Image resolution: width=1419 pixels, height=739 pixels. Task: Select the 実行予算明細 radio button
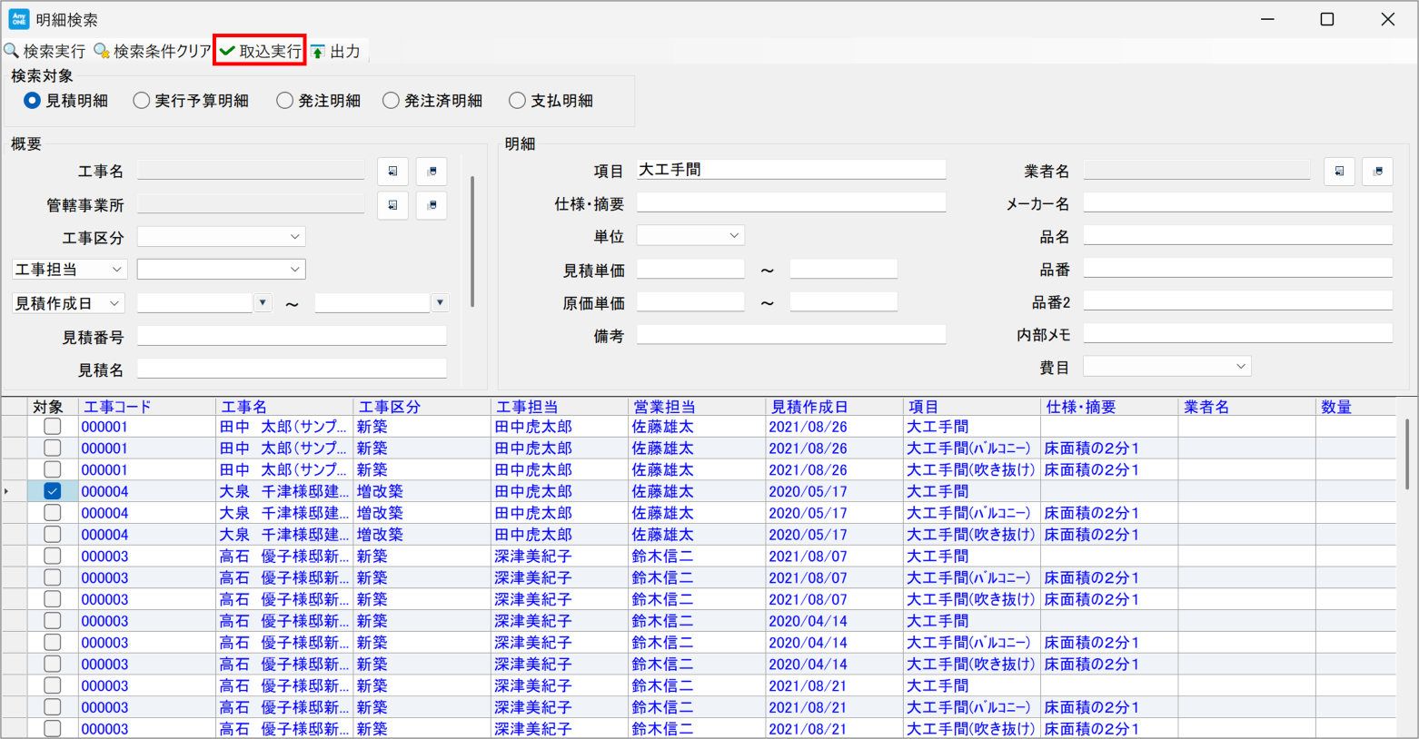pos(142,101)
